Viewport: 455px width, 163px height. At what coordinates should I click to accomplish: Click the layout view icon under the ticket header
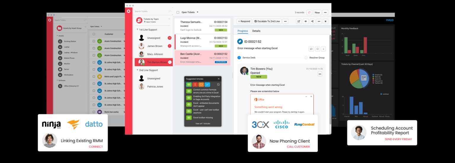(x=317, y=49)
